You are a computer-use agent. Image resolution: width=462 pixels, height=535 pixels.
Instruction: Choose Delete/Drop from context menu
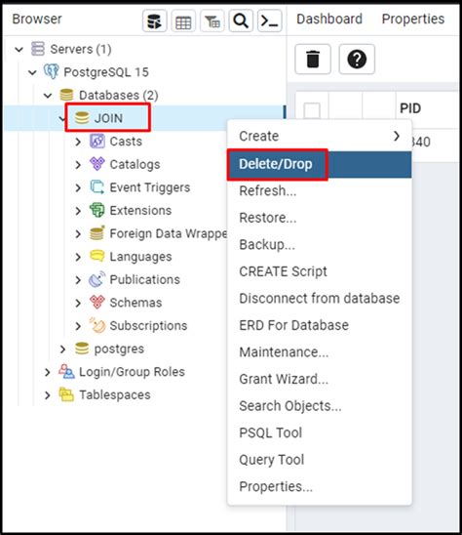pyautogui.click(x=320, y=164)
